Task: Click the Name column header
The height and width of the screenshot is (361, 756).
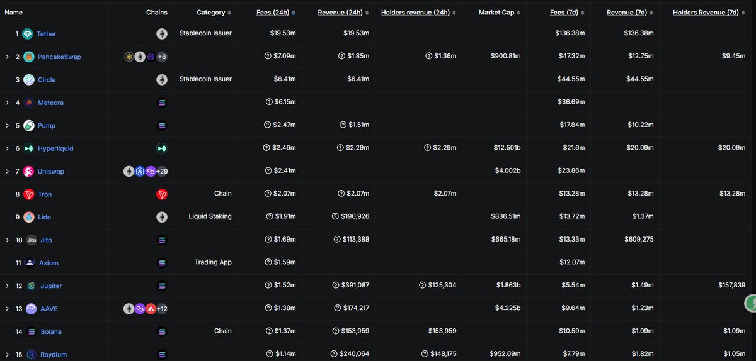Action: coord(14,13)
